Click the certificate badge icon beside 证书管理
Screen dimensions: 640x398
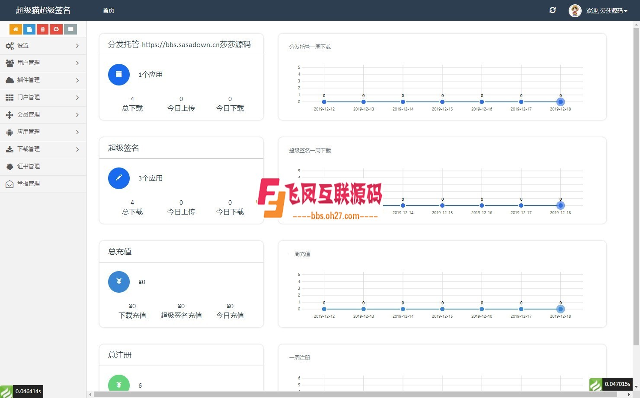coord(10,167)
